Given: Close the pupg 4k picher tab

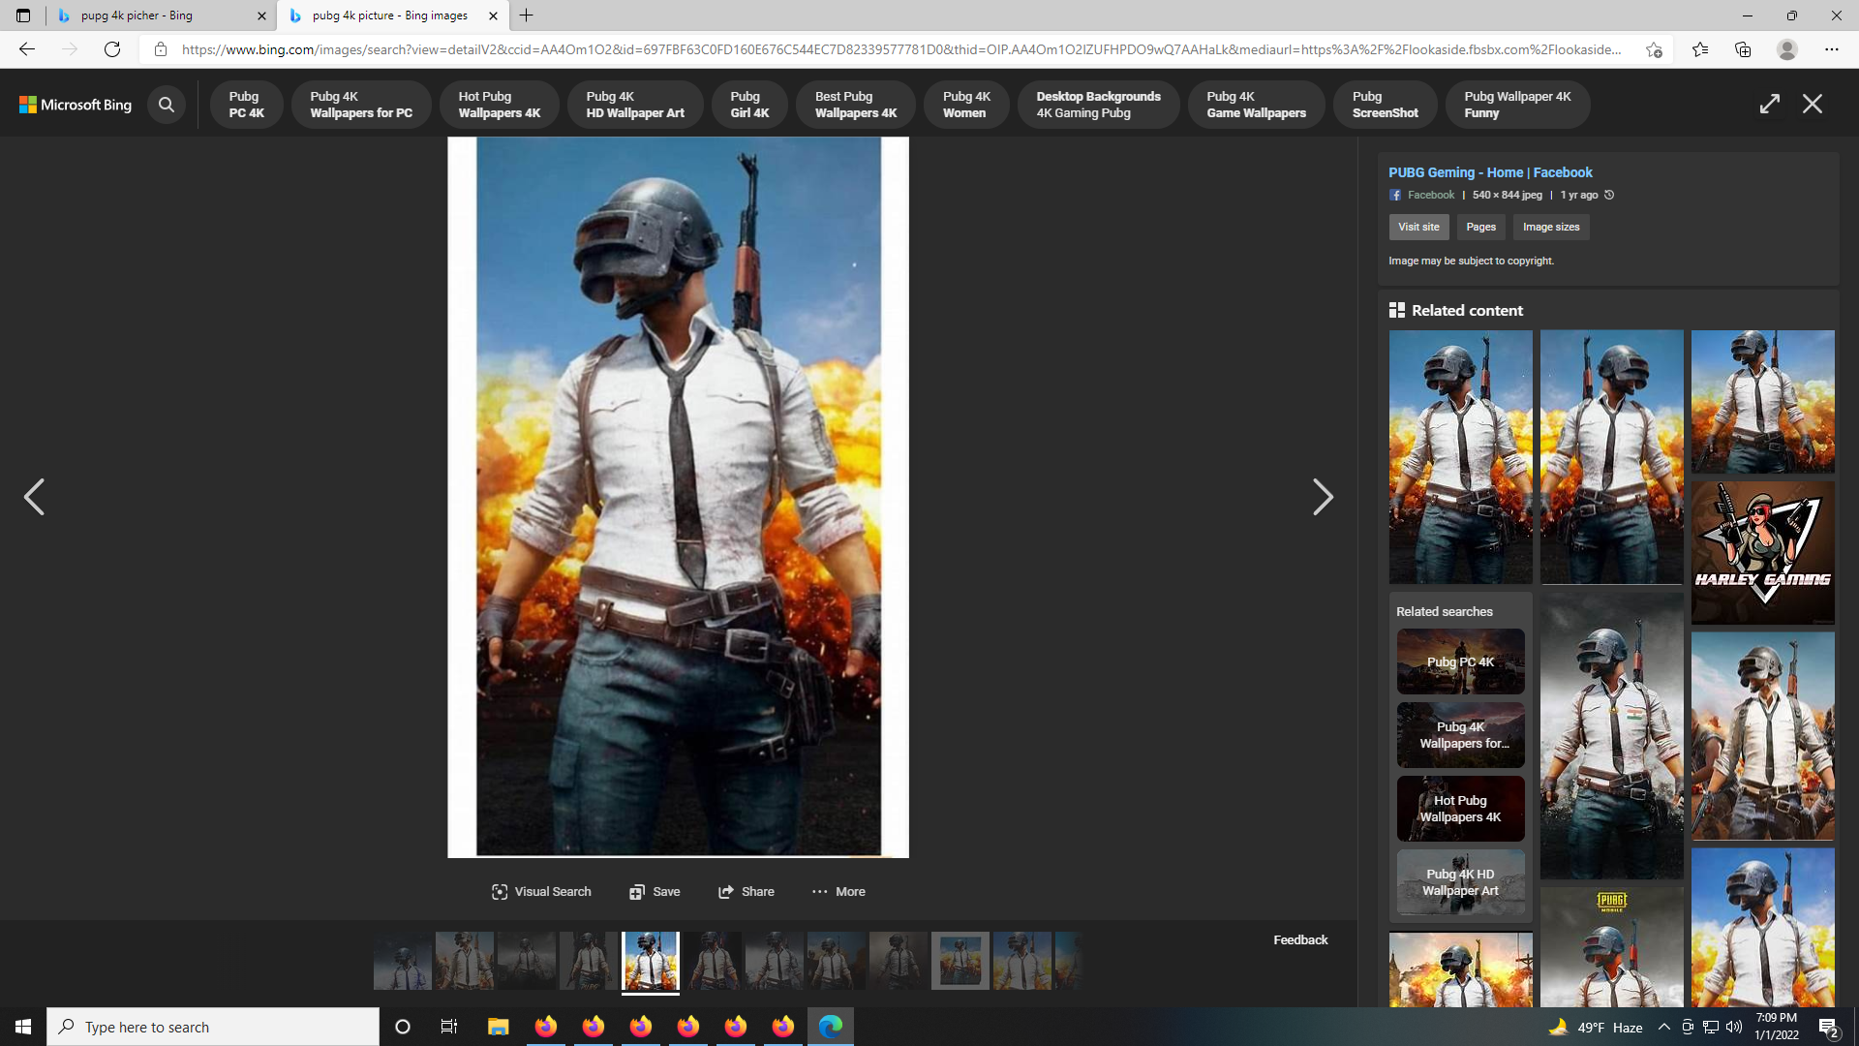Looking at the screenshot, I should point(261,15).
